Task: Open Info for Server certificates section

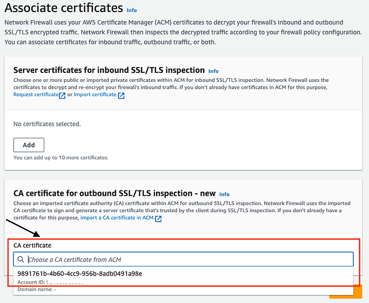Action: [213, 71]
